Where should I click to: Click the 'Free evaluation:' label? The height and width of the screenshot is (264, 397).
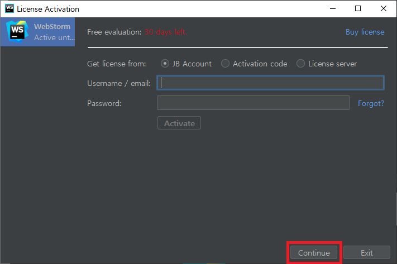114,32
